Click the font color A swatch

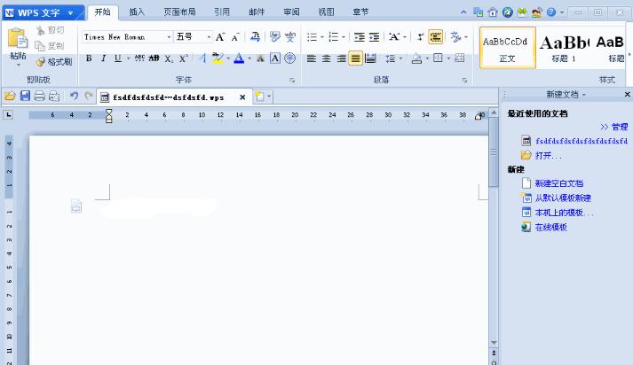[239, 58]
